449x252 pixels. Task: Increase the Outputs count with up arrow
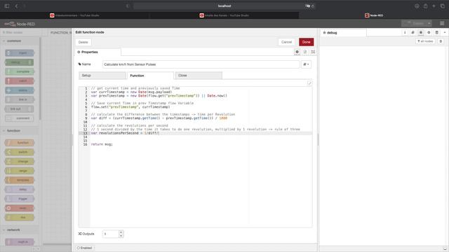pos(121,232)
